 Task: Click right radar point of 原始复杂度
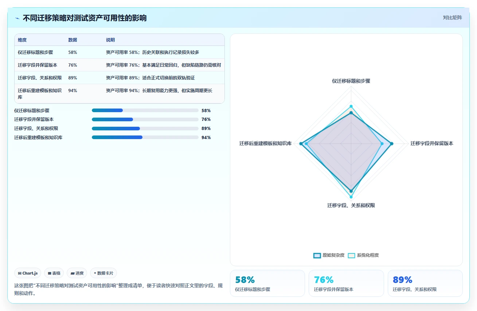click(392, 144)
